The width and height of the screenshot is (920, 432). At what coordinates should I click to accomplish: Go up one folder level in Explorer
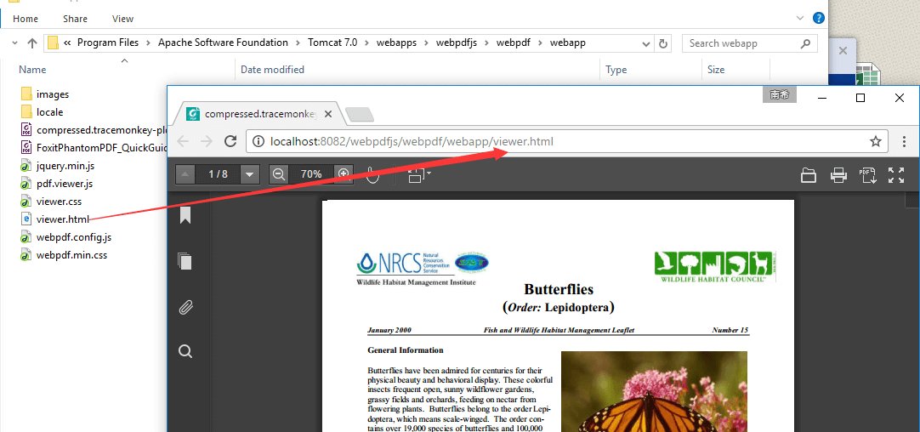(32, 43)
